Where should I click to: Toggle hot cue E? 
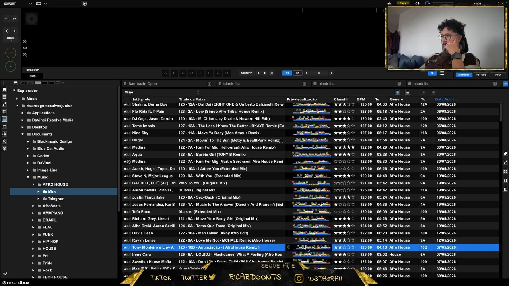200,73
